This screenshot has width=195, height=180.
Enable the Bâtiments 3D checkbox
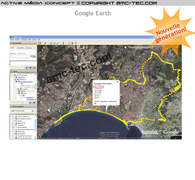click(x=14, y=123)
